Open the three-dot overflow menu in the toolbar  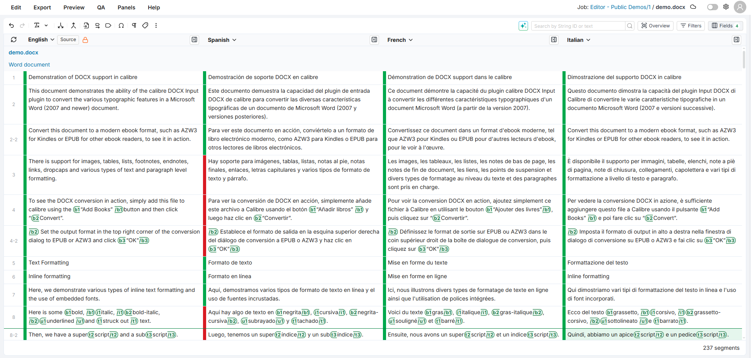pos(156,25)
